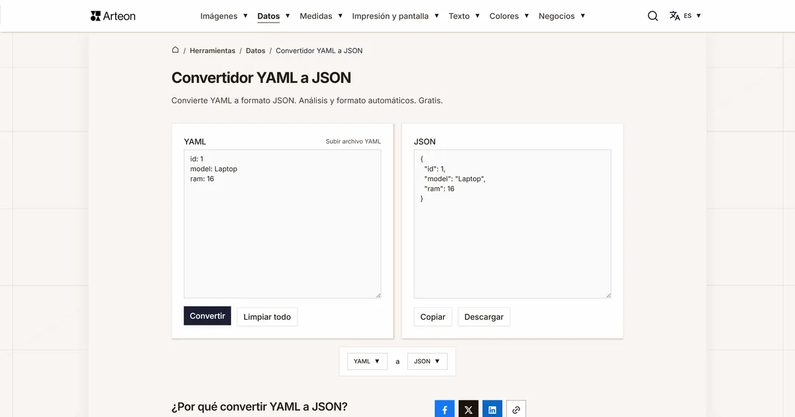This screenshot has width=795, height=417.
Task: Click the Limpiar todo button
Action: click(x=267, y=317)
